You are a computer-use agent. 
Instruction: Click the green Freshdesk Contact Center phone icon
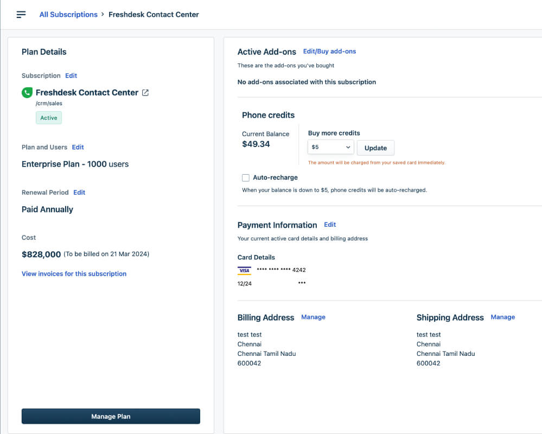(x=27, y=93)
